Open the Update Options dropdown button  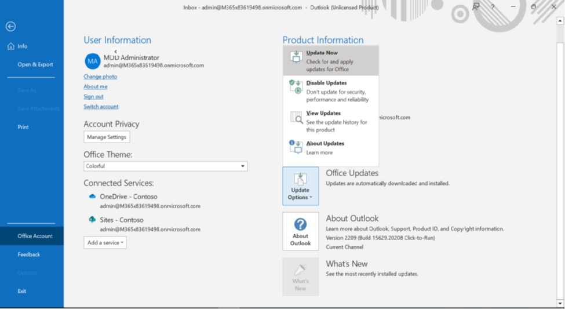[x=301, y=186]
